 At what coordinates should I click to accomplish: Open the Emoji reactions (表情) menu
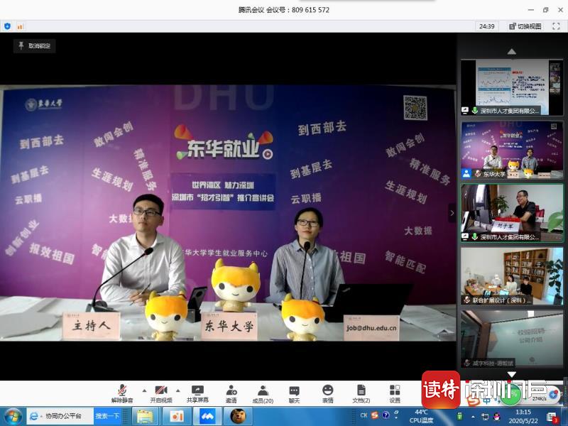[x=327, y=394]
